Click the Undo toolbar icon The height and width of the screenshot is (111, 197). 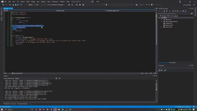click(21, 5)
